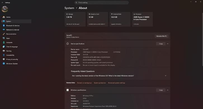
Task: Click the Windows 11 Pro edition value
Action: pos(88,96)
